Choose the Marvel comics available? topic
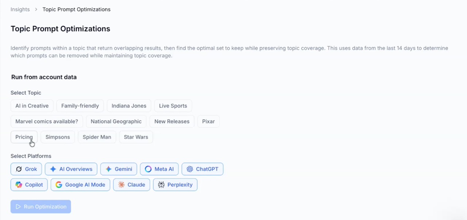The image size is (467, 220). coord(47,121)
